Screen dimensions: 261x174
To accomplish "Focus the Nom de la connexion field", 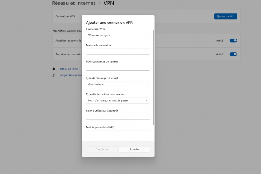I will coord(118,51).
